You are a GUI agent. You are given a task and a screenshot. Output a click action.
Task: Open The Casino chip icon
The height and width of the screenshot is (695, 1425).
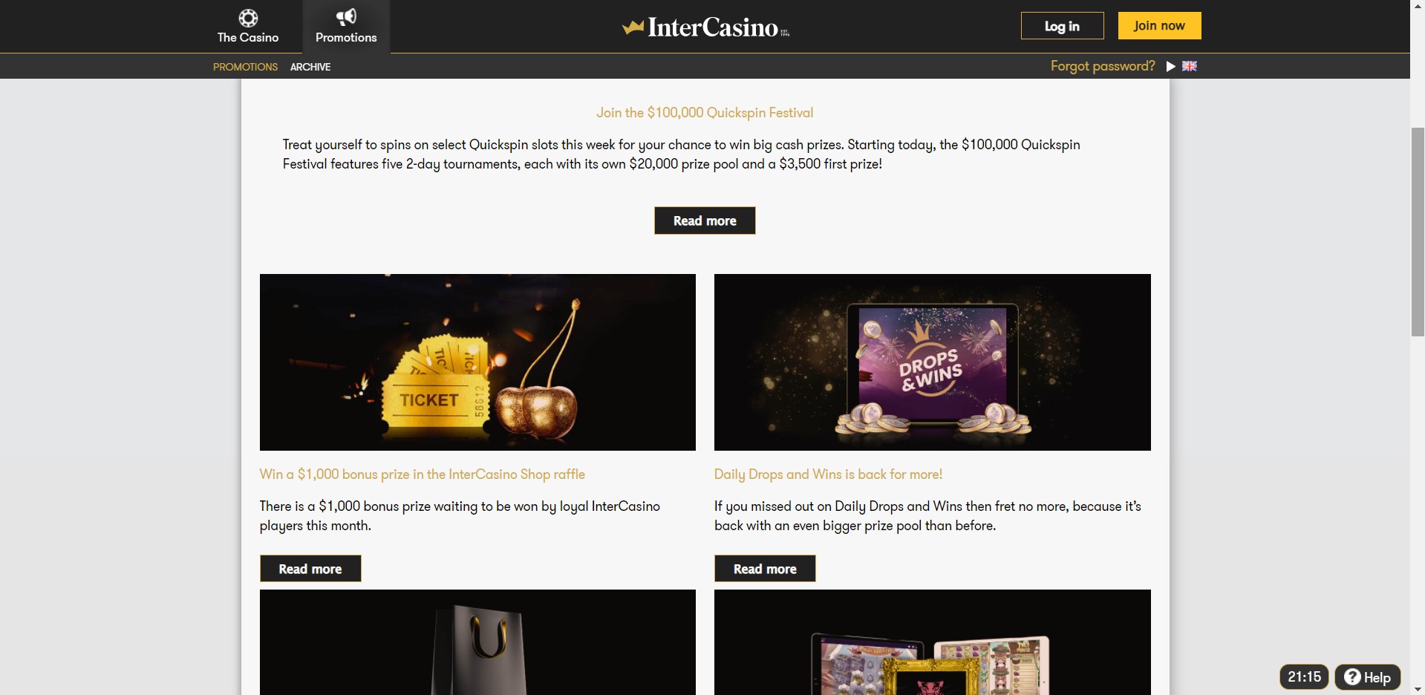click(x=248, y=18)
